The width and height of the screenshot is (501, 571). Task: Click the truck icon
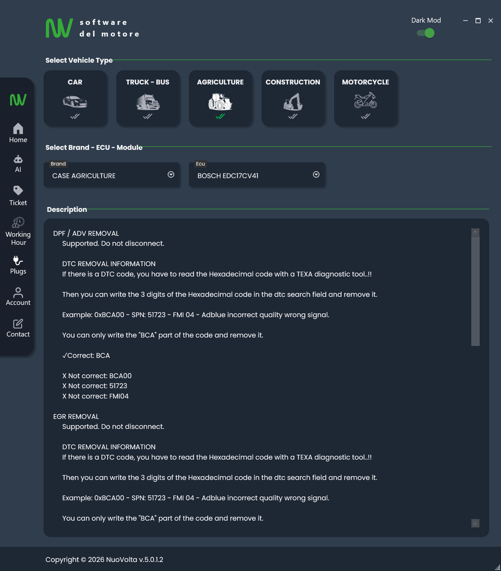click(148, 102)
